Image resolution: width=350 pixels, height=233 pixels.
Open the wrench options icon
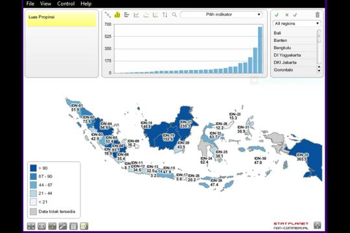tap(63, 226)
